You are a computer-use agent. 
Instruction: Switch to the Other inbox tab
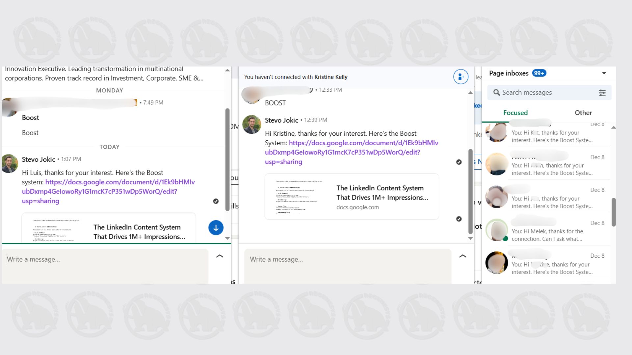(583, 113)
